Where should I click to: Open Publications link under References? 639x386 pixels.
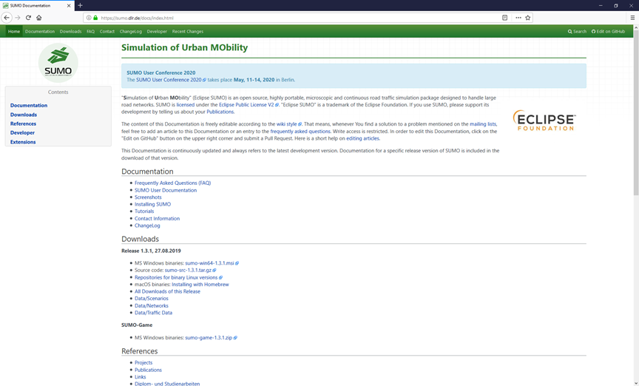click(x=148, y=370)
